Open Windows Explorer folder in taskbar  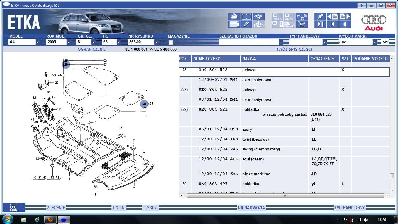click(x=24, y=219)
